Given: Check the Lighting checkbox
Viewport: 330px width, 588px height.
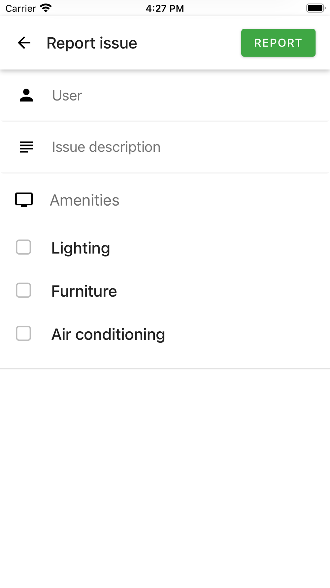Looking at the screenshot, I should [23, 247].
